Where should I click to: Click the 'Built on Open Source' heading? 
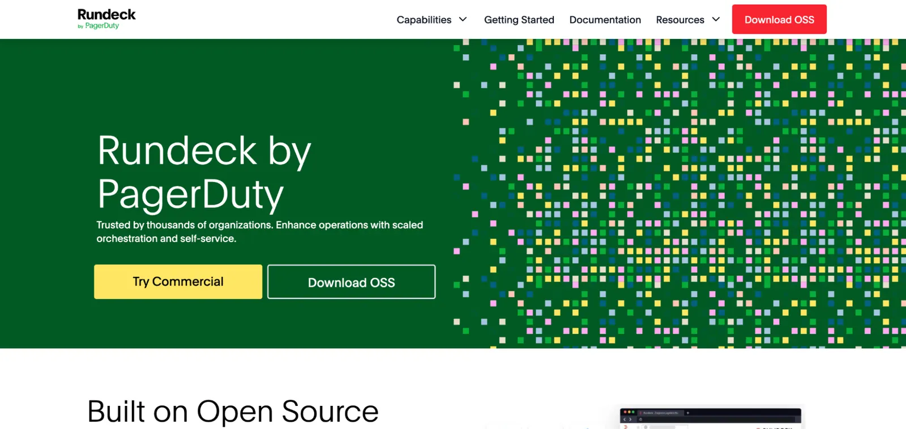(233, 411)
